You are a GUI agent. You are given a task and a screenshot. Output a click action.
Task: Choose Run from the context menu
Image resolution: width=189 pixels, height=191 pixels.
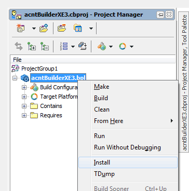point(128,136)
